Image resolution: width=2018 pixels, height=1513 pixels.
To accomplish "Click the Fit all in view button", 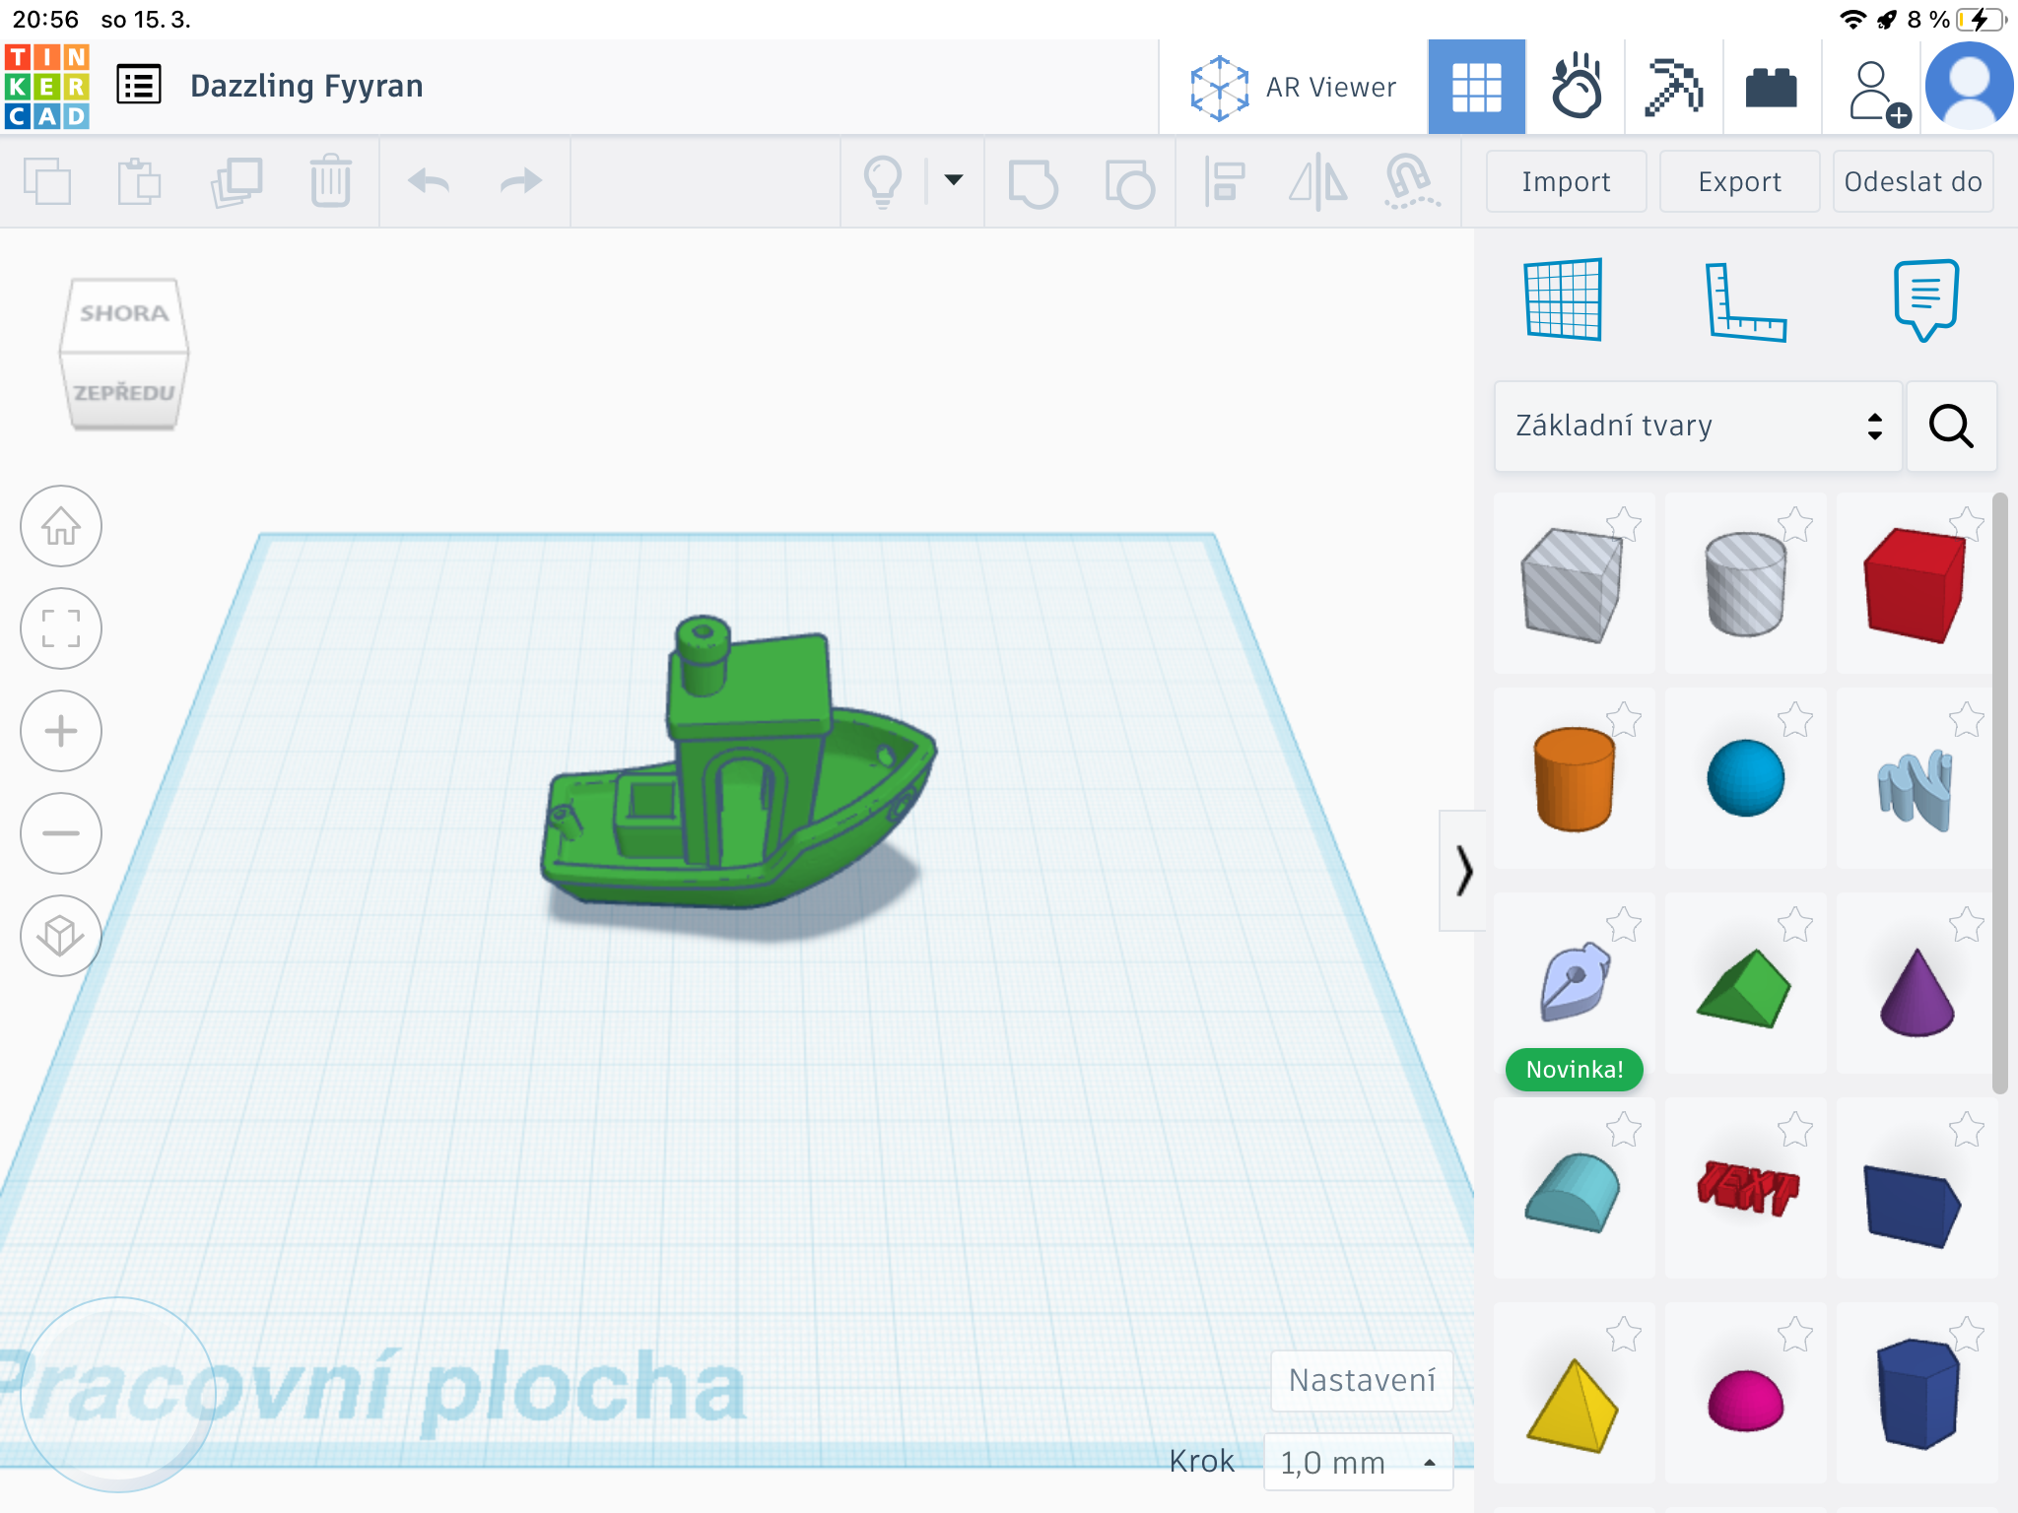I will [61, 628].
